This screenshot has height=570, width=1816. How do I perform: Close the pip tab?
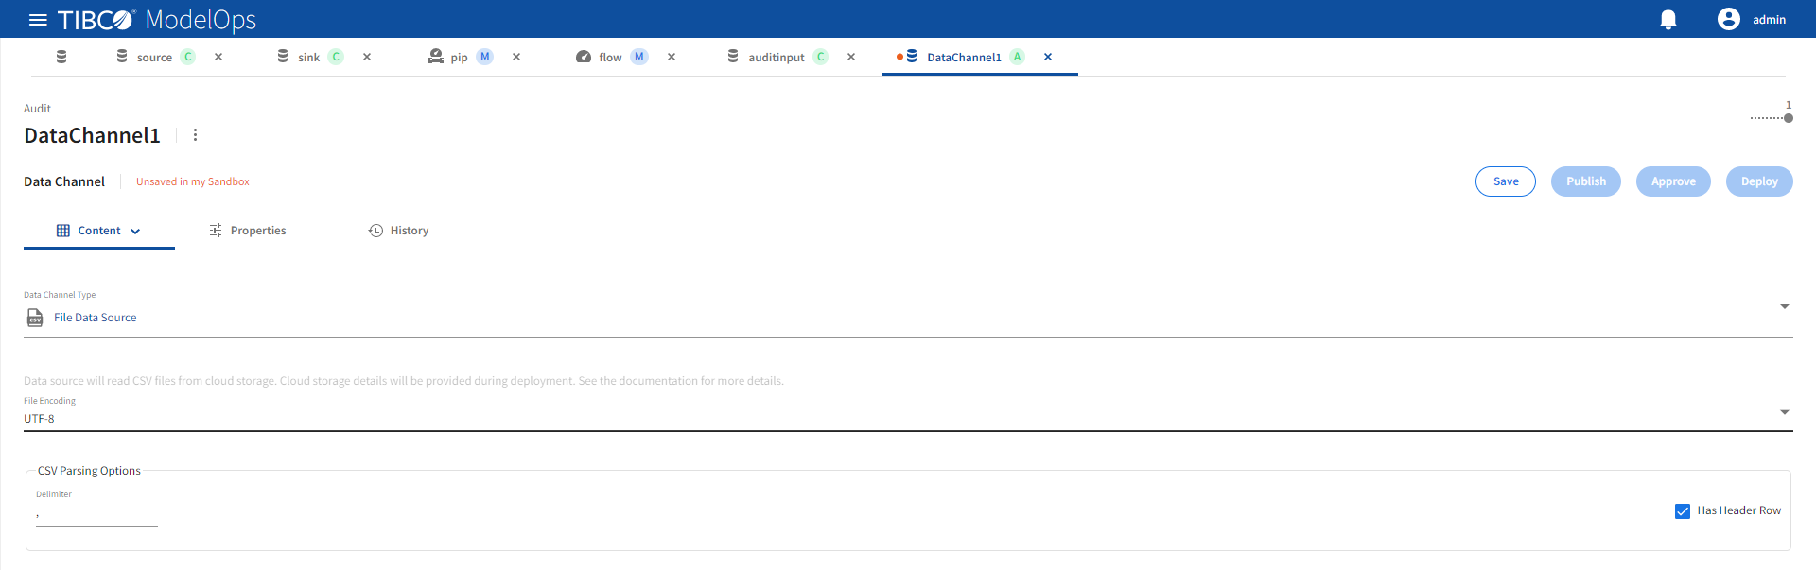pyautogui.click(x=516, y=57)
